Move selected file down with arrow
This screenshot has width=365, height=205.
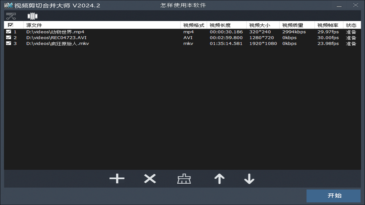pos(249,179)
